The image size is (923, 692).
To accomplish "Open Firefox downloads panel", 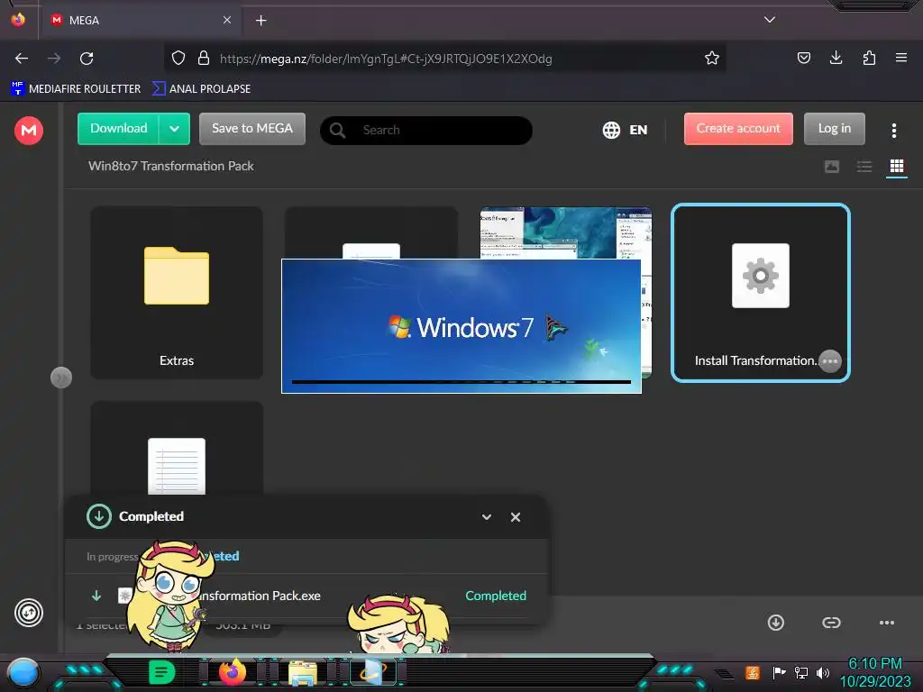I will click(836, 58).
